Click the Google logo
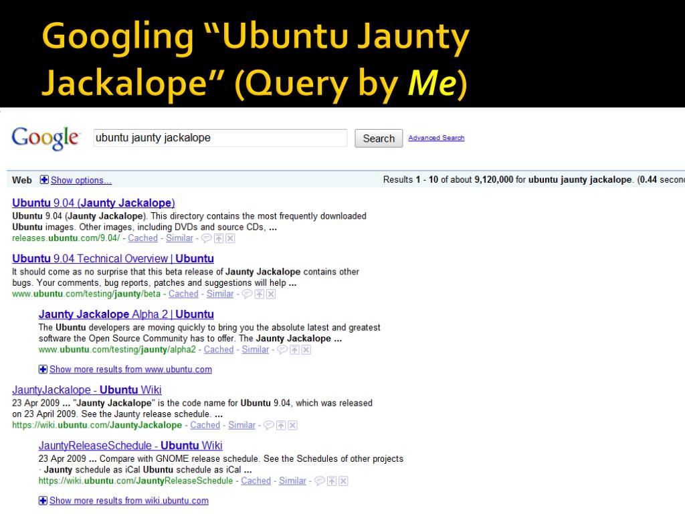Screen dimensions: 685x514 point(46,138)
